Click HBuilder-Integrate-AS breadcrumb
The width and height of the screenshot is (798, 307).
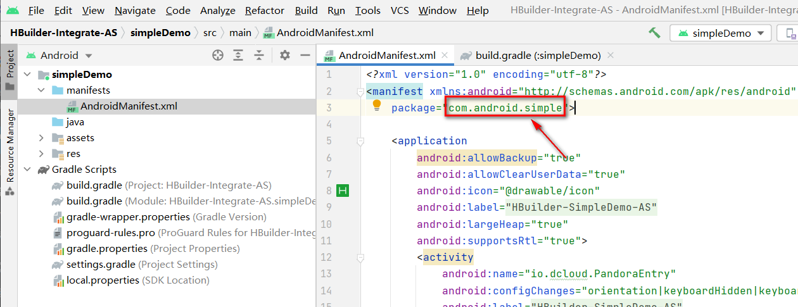point(63,33)
